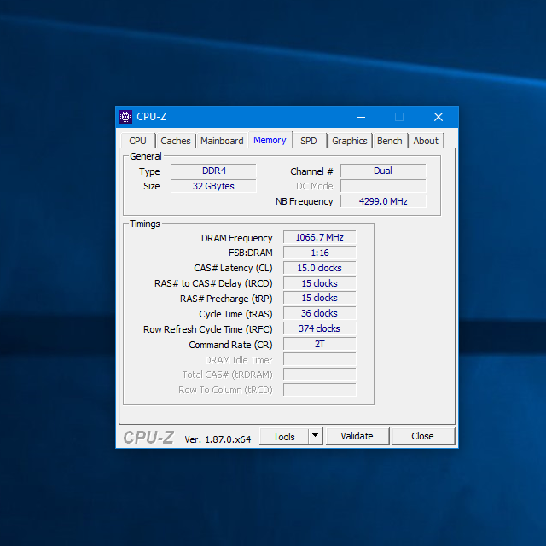Select the 36 clocks tRAS value
Viewport: 546px width, 546px height.
click(320, 313)
